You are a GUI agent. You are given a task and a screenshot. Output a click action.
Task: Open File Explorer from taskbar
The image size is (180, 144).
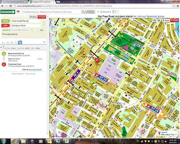coord(23,141)
